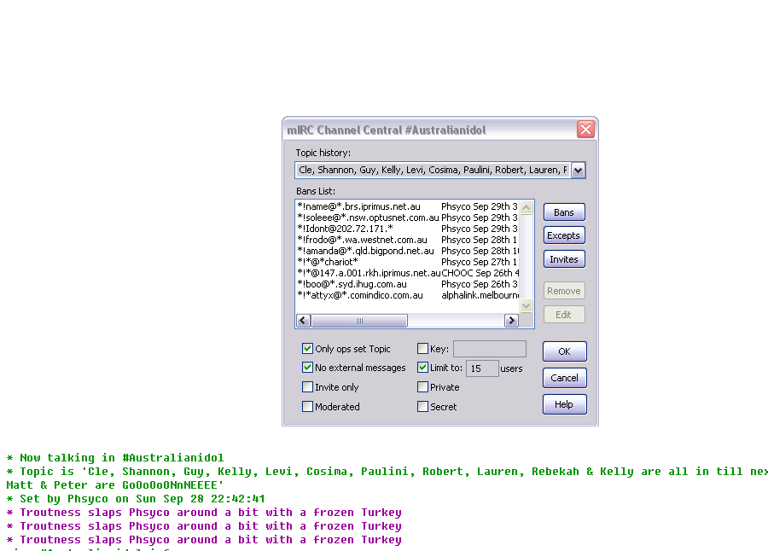Select ban *!frodo@*.wa.westnet.com.au
Screen dimensions: 768x551
click(x=408, y=240)
